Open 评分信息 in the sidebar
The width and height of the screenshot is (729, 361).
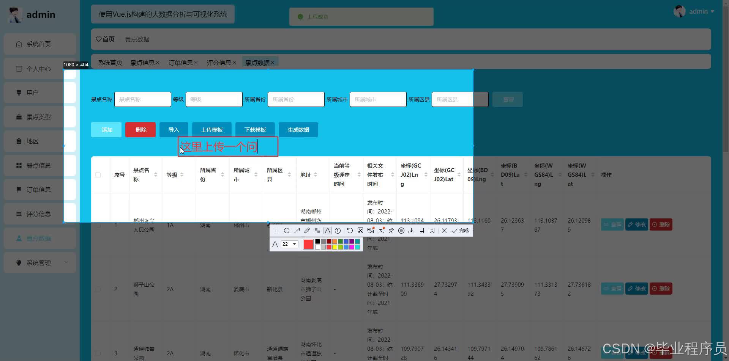point(40,214)
